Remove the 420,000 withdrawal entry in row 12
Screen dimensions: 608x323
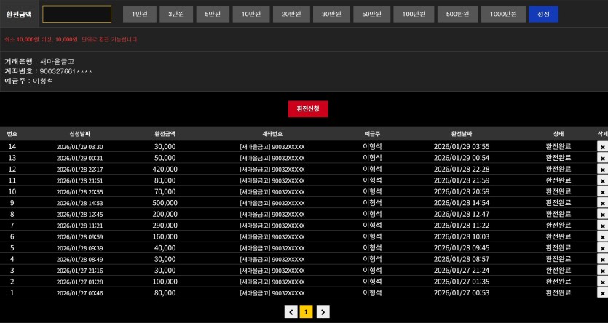(x=602, y=169)
